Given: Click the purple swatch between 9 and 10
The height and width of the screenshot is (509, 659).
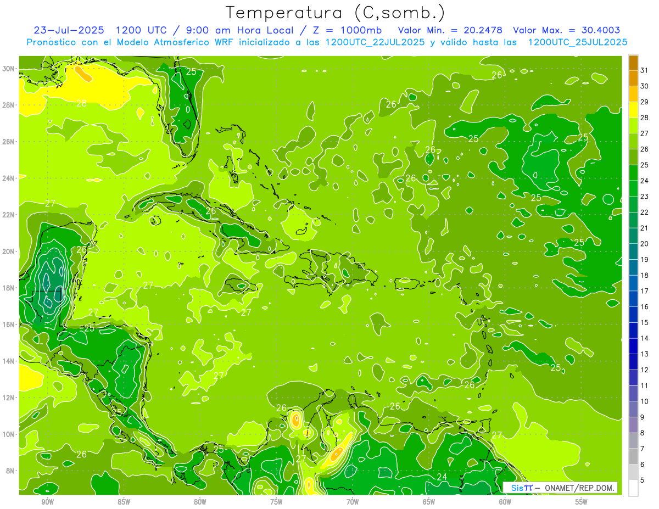Looking at the screenshot, I should 633,409.
